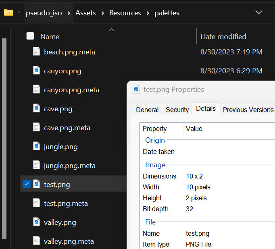275x249 pixels.
Task: Click the canyon.png image file icon
Action: point(36,71)
